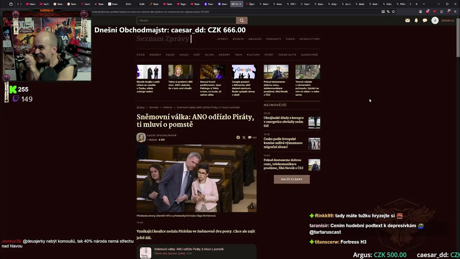Click the search magnifier button
The height and width of the screenshot is (259, 460).
241,21
